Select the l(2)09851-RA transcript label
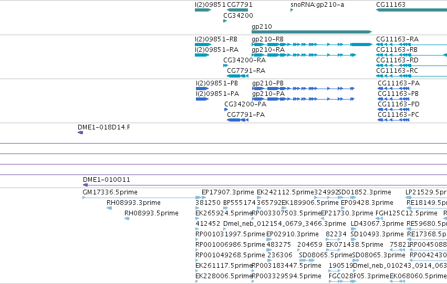The height and width of the screenshot is (284, 447). [x=216, y=50]
